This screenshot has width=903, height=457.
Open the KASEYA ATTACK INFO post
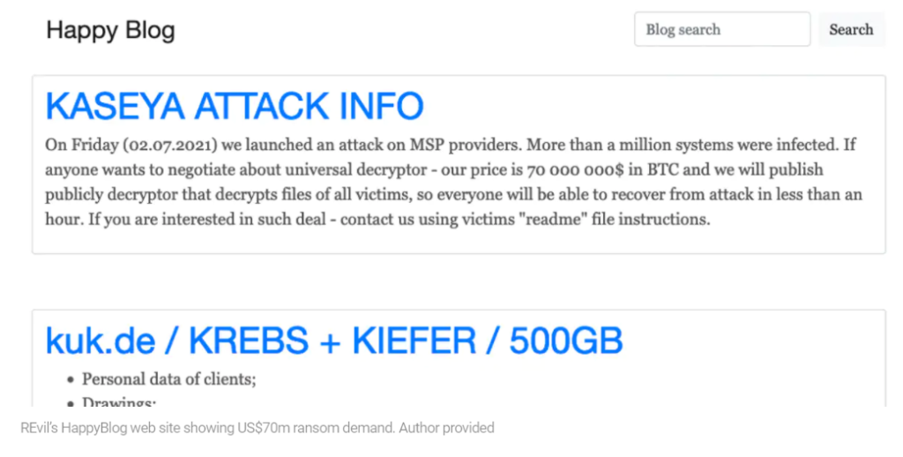235,106
